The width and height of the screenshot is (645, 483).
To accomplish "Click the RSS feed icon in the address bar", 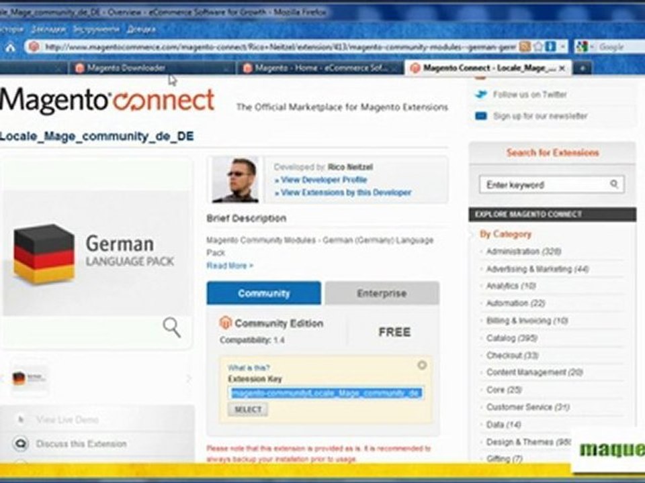I will point(525,47).
